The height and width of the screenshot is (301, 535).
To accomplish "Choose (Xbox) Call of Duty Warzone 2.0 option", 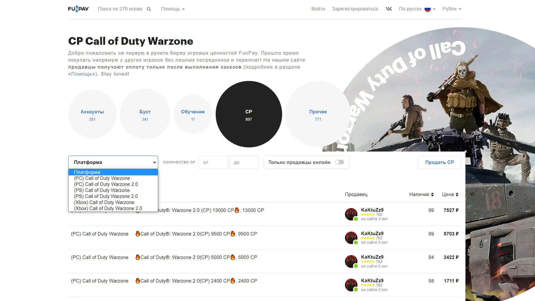I will click(113, 208).
